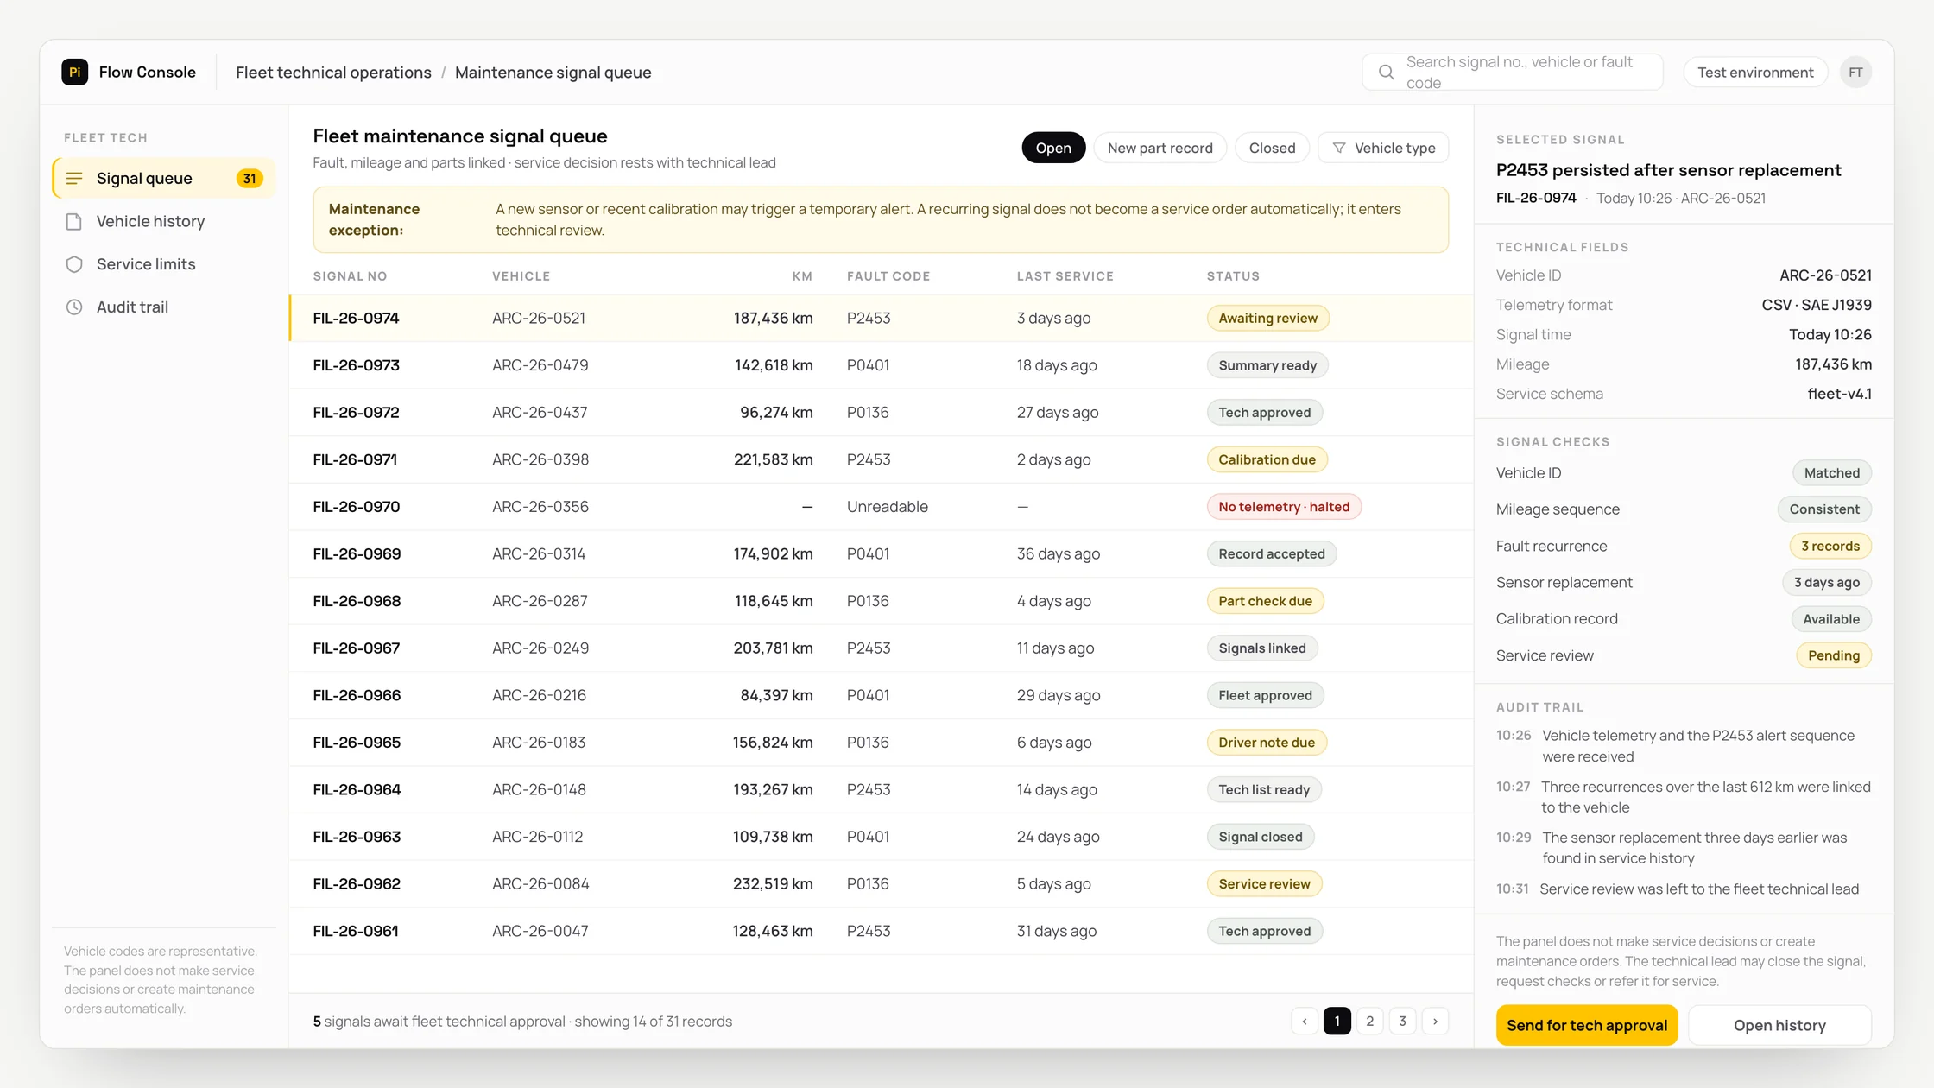Click 232,519 km mileage cell
This screenshot has width=1934, height=1088.
pos(773,884)
